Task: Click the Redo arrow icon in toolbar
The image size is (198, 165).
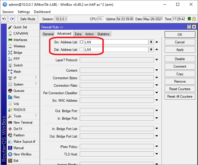Action: [12, 19]
